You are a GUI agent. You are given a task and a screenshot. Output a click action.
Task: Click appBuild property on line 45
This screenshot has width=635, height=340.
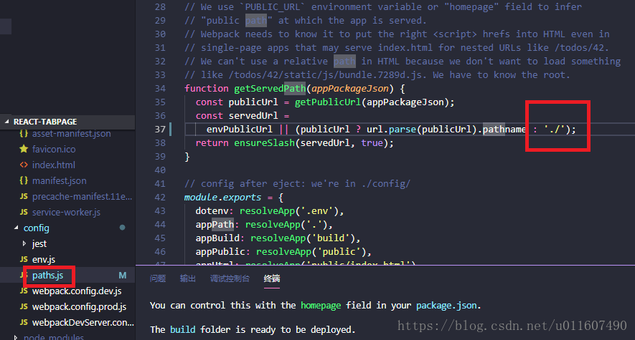[x=217, y=238]
